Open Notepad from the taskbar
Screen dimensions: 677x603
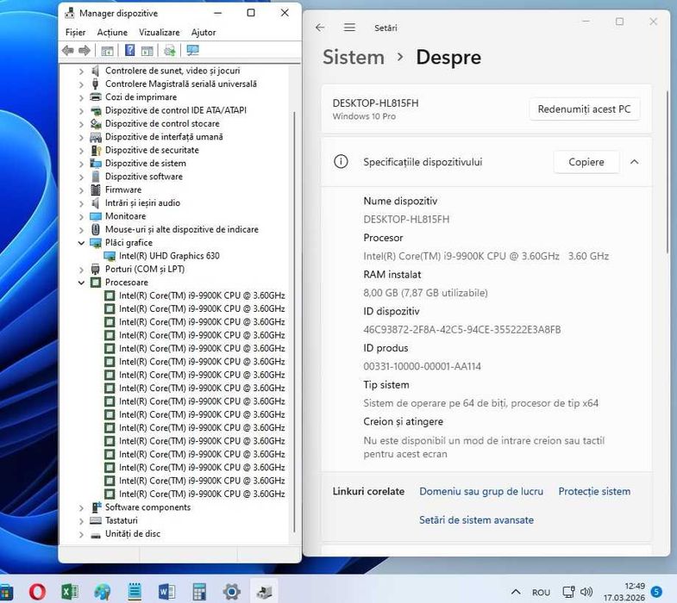(135, 591)
